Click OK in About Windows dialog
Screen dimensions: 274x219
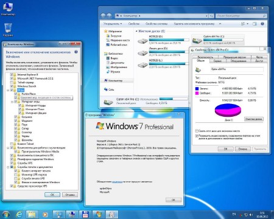click(x=174, y=200)
